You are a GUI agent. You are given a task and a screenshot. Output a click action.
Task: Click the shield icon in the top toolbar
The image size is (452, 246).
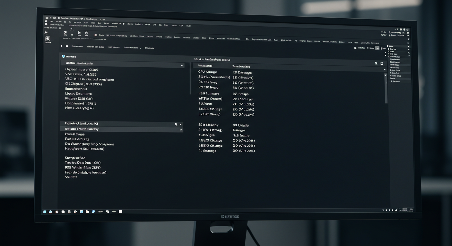pos(86,33)
